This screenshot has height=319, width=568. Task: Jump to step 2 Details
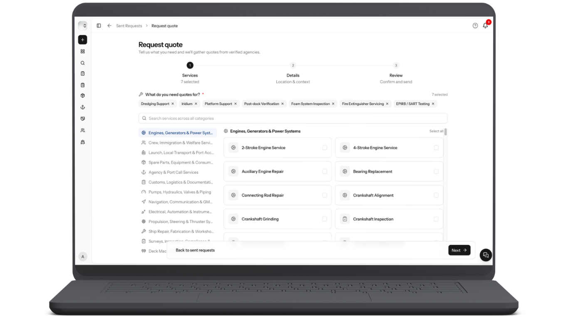[x=293, y=65]
